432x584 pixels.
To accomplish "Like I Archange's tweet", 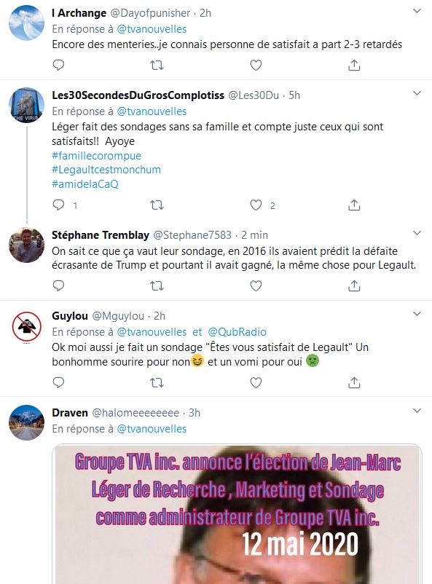I will [x=256, y=66].
